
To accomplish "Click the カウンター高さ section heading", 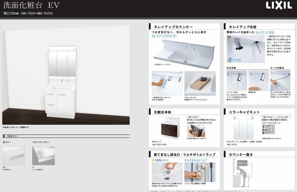I will (241, 155).
